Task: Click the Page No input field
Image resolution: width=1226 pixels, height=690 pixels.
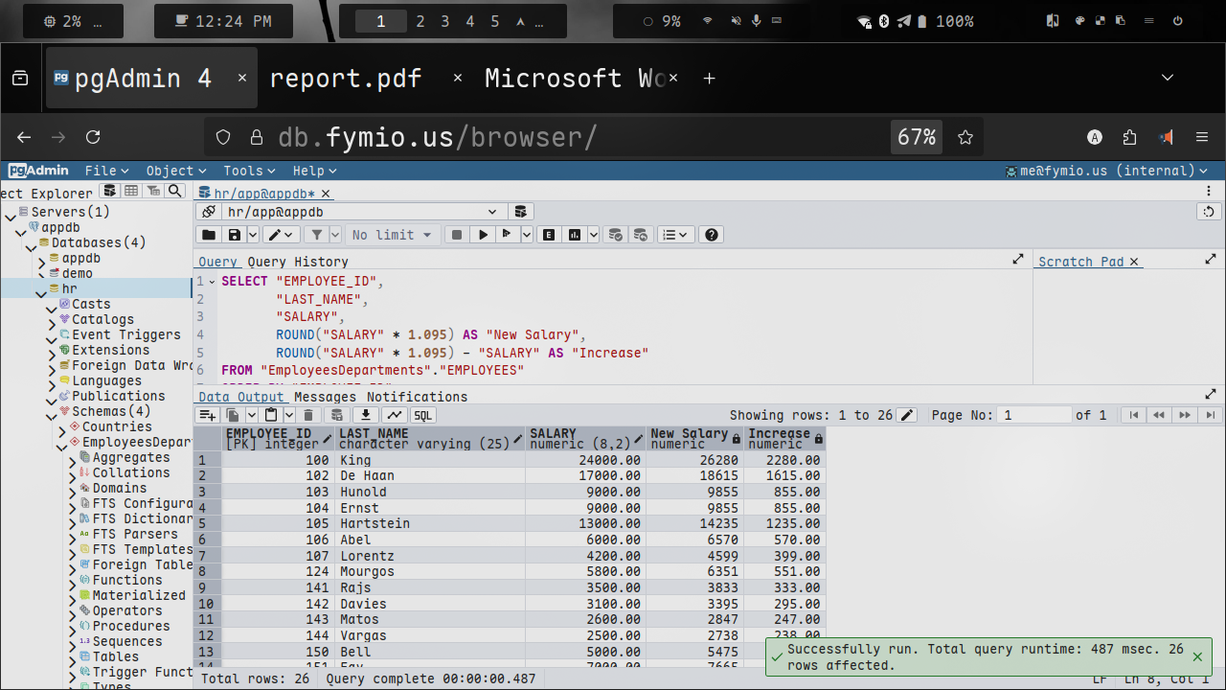Action: (1033, 415)
